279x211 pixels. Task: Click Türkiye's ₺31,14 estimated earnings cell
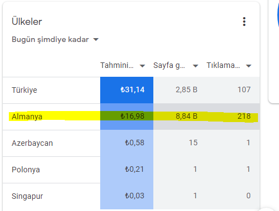[127, 90]
